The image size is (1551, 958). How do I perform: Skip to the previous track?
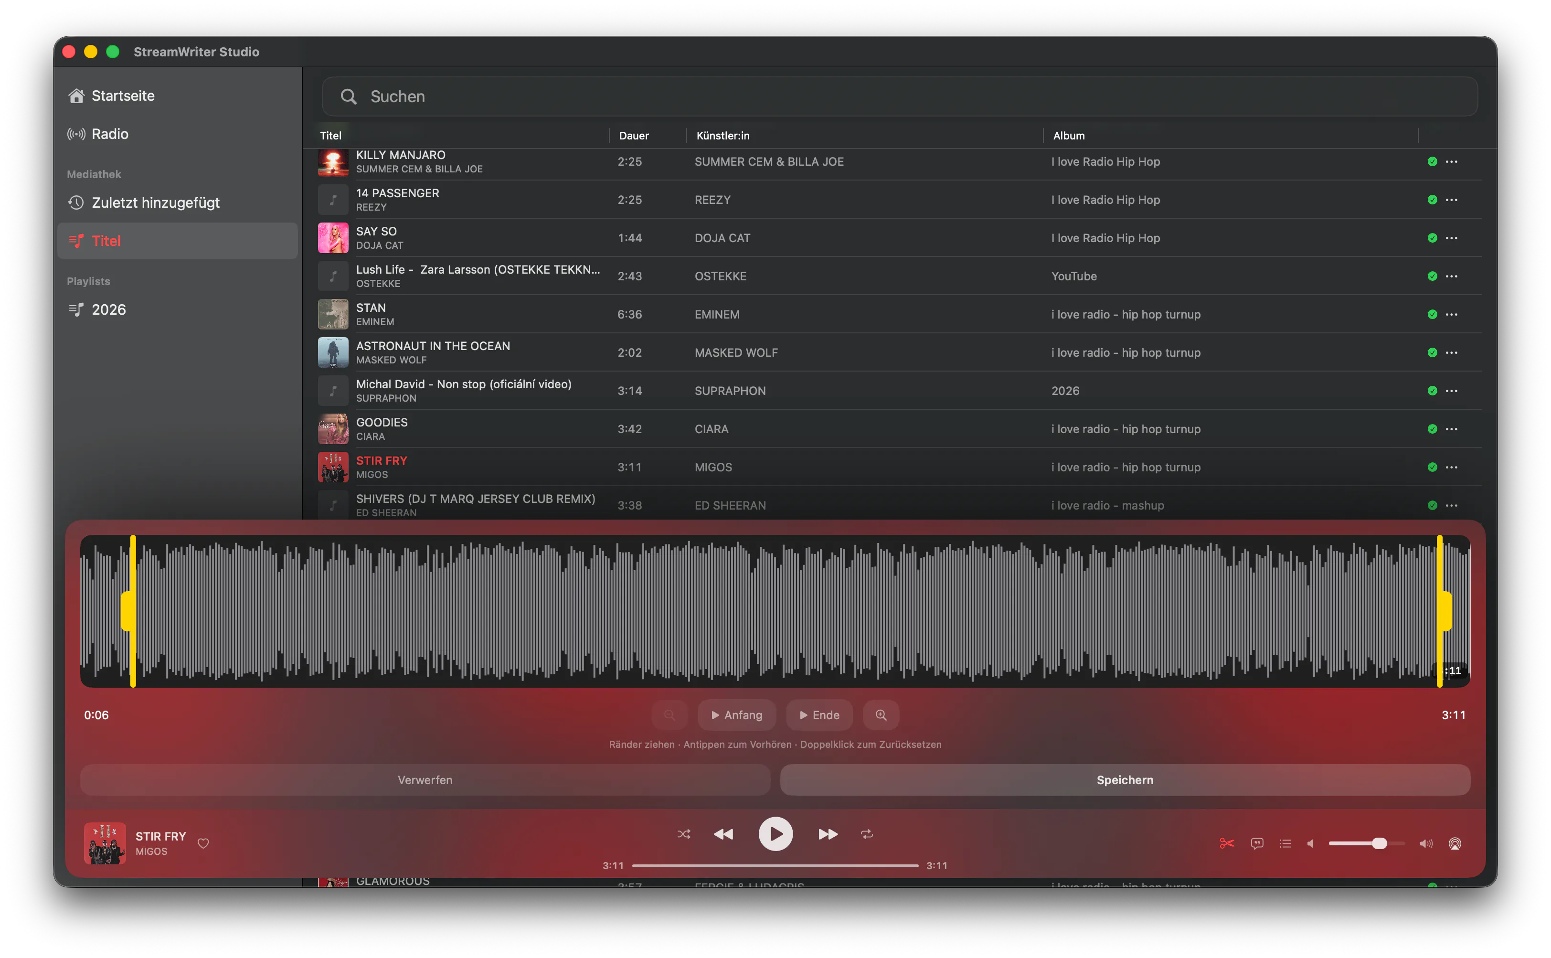click(723, 834)
